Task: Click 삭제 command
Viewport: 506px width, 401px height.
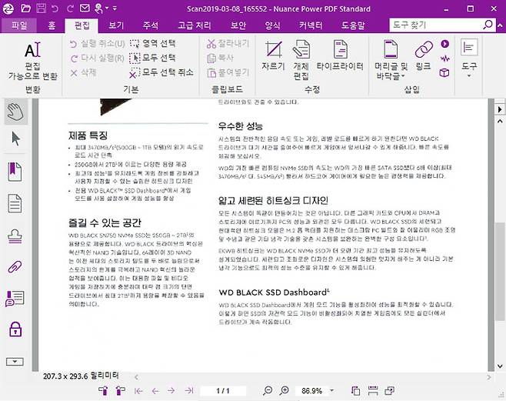Action: click(83, 72)
